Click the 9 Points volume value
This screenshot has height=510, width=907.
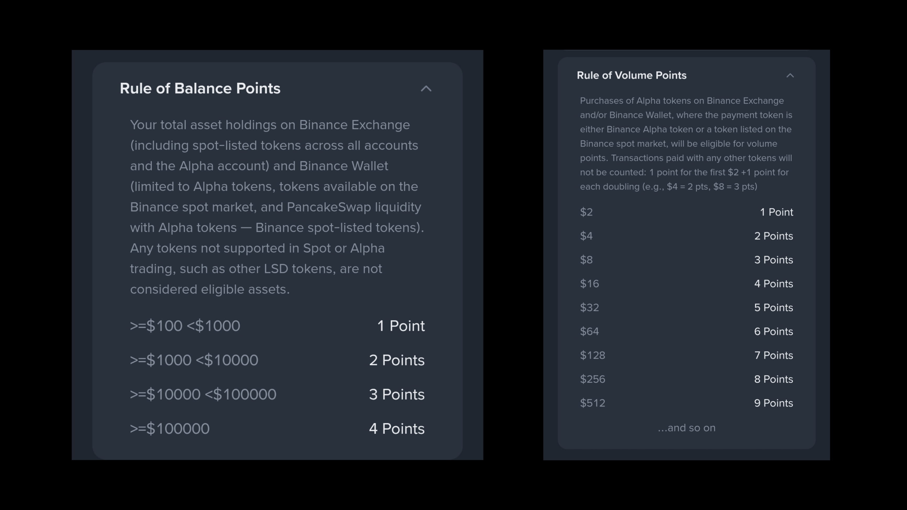pyautogui.click(x=773, y=403)
